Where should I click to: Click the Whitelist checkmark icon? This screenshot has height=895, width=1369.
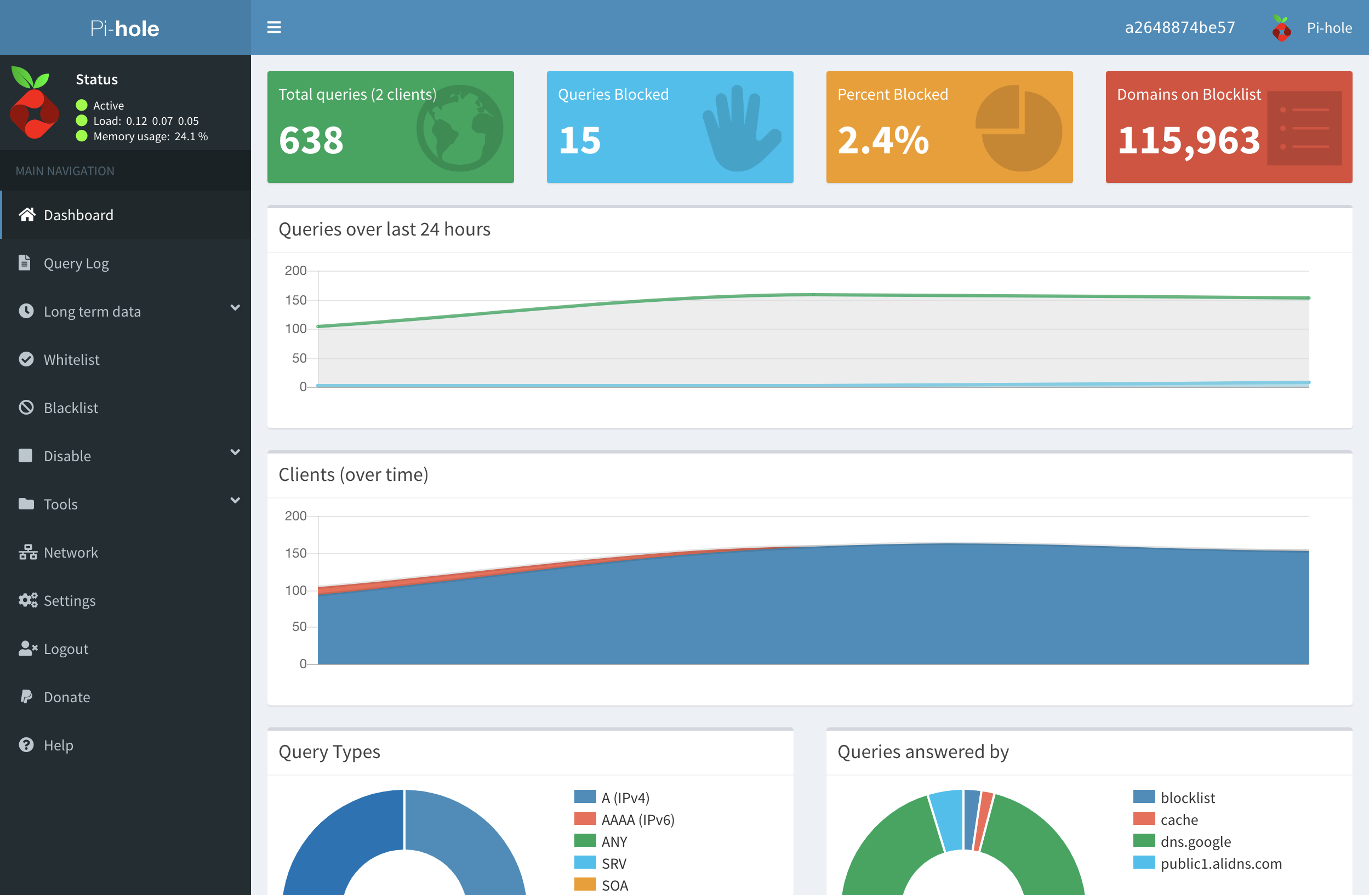pyautogui.click(x=26, y=359)
